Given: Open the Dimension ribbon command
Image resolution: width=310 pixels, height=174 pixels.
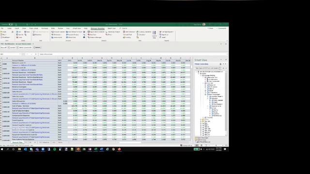Looking at the screenshot, I should 56,34.
